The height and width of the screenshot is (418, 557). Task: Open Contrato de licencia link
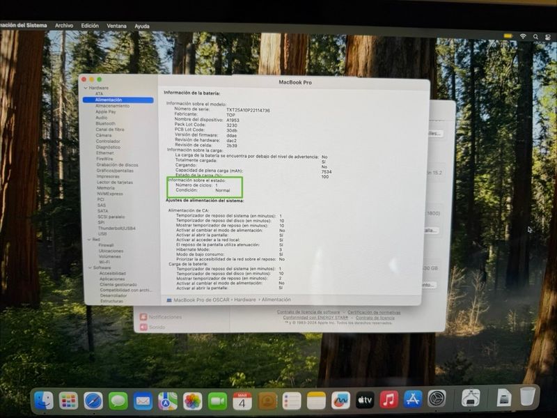(x=375, y=318)
